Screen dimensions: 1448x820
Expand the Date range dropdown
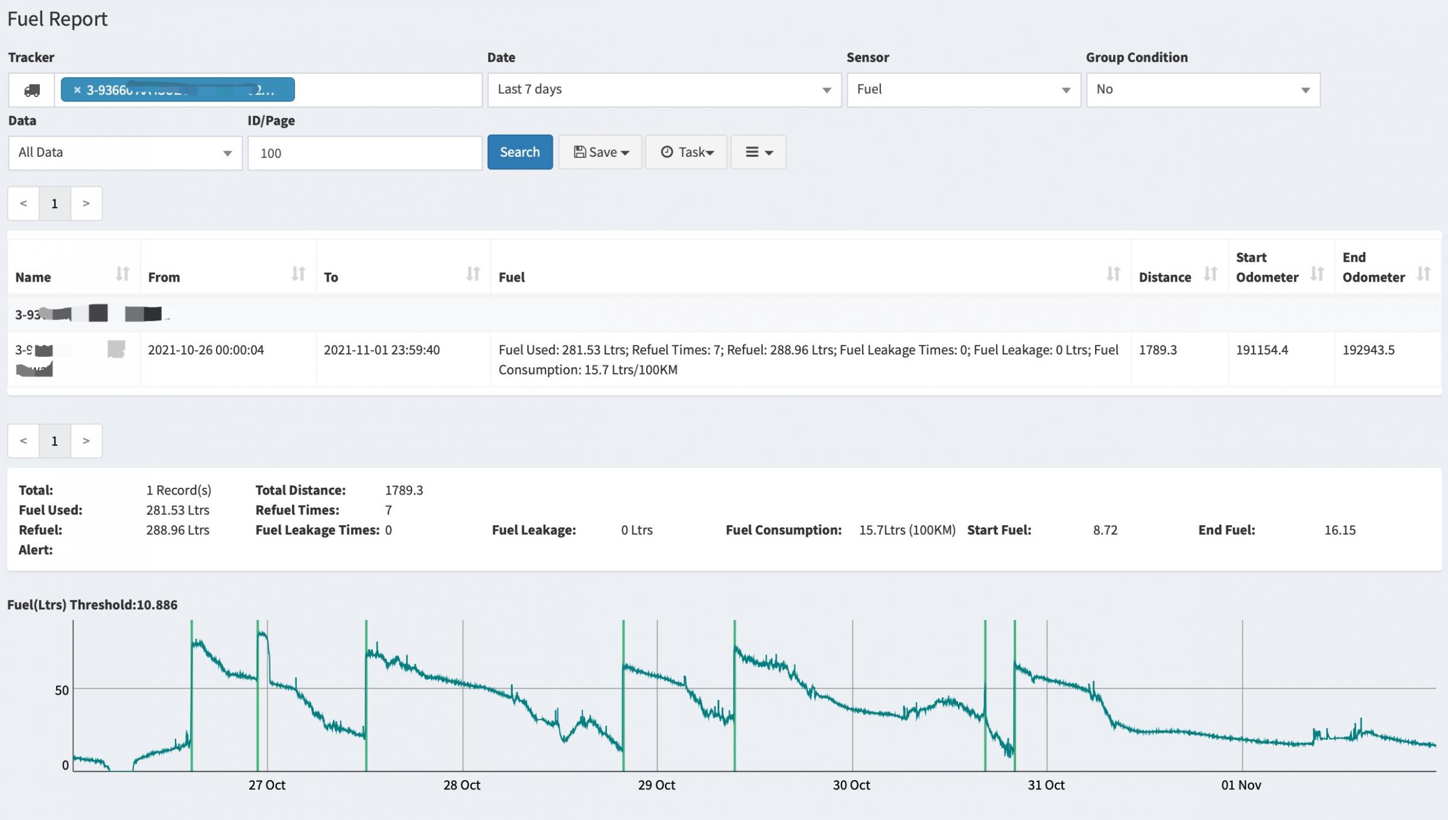click(x=663, y=89)
